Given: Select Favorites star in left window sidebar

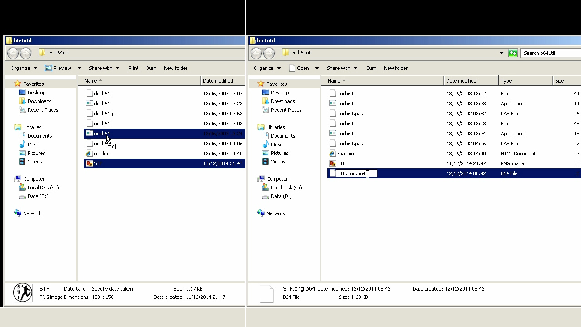Looking at the screenshot, I should (18, 84).
